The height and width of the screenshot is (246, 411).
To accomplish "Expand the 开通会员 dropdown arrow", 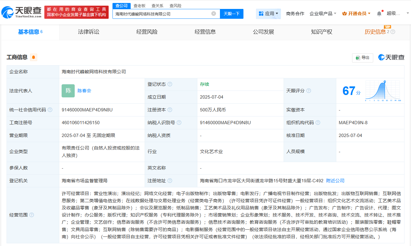I will 369,14.
